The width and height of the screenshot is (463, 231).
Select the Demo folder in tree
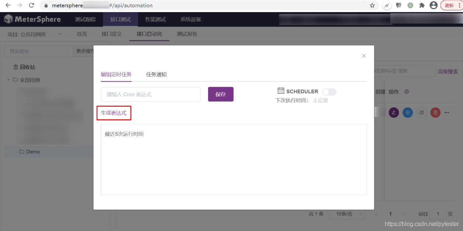pyautogui.click(x=33, y=152)
